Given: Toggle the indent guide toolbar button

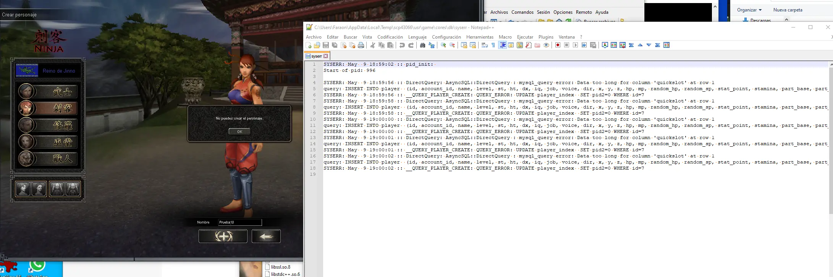Looking at the screenshot, I should (503, 45).
